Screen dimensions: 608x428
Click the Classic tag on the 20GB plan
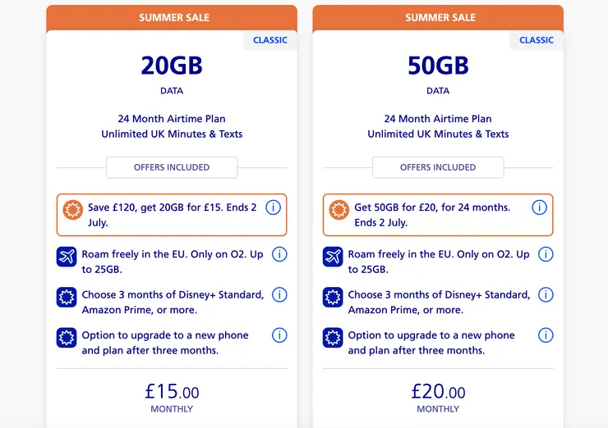(x=270, y=40)
